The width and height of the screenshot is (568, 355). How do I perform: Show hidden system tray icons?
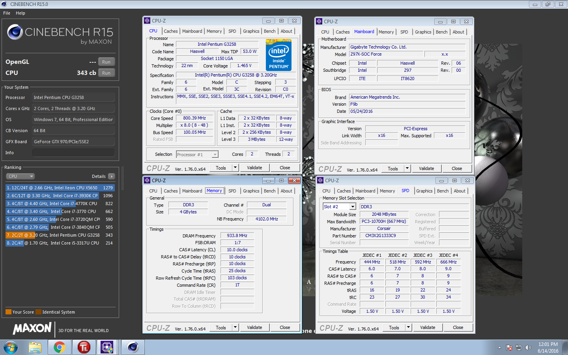[499, 348]
